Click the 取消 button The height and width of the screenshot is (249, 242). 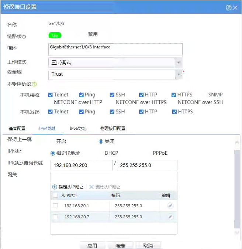(x=148, y=246)
